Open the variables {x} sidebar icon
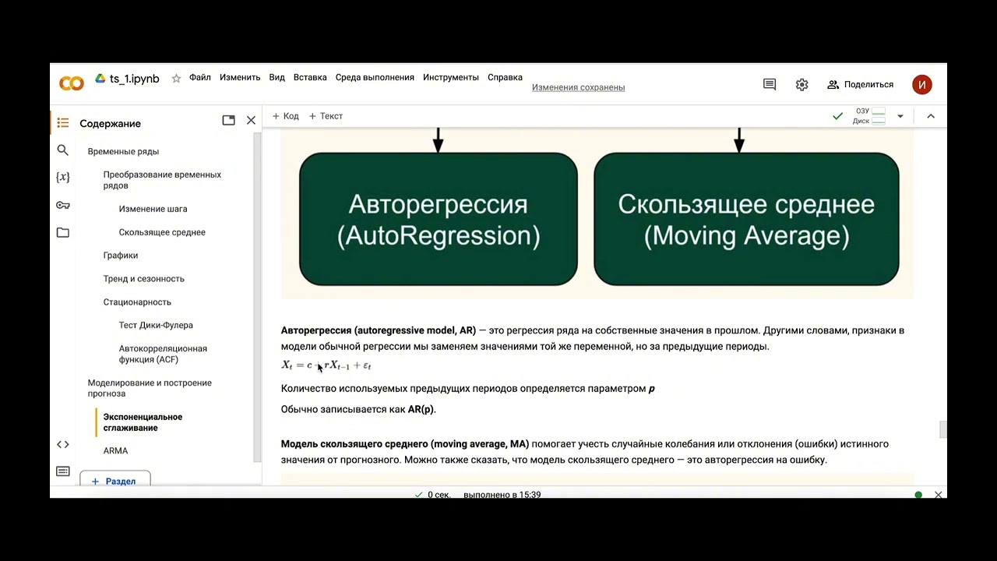The image size is (997, 561). pos(63,178)
